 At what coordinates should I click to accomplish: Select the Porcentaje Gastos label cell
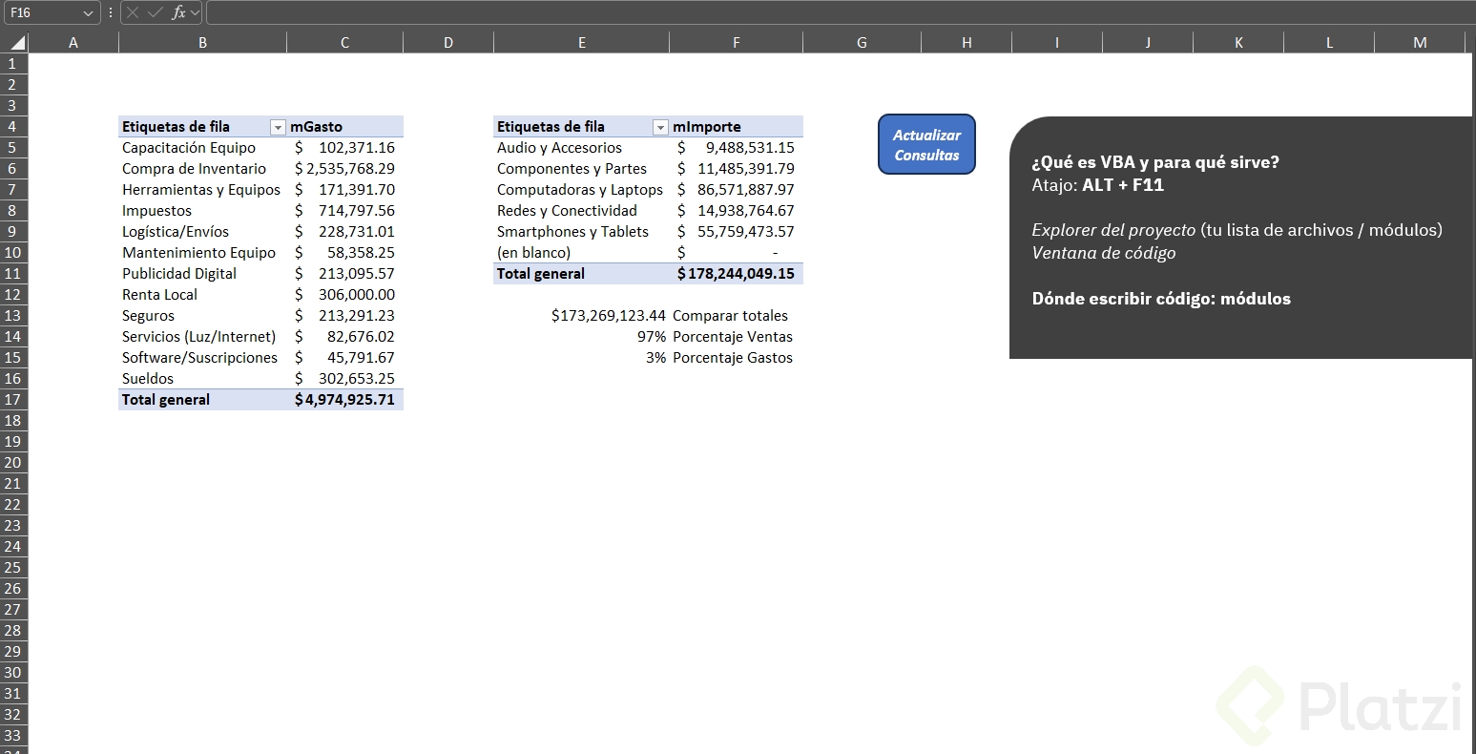[x=736, y=358]
